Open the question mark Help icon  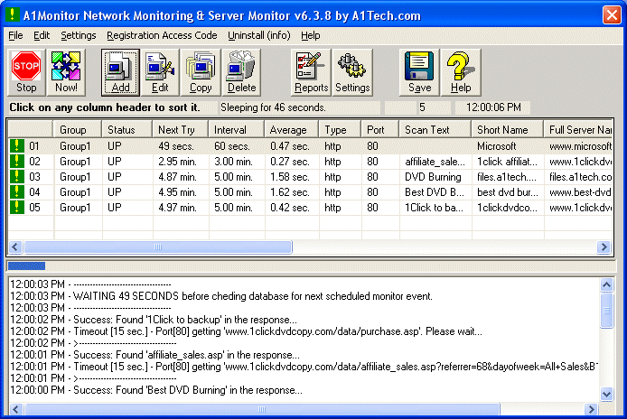click(461, 72)
